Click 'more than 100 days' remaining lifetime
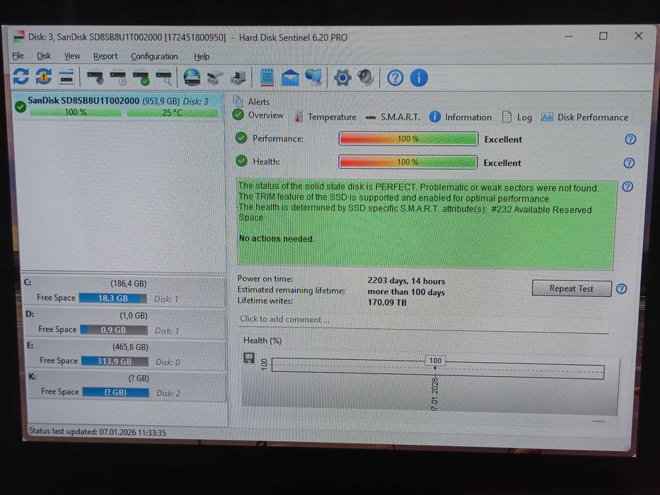 click(406, 291)
